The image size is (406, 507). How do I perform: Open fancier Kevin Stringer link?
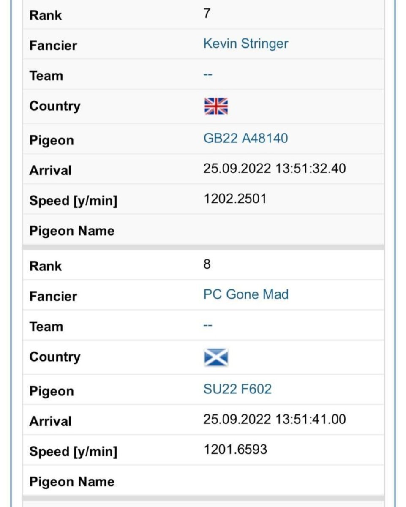pos(245,44)
